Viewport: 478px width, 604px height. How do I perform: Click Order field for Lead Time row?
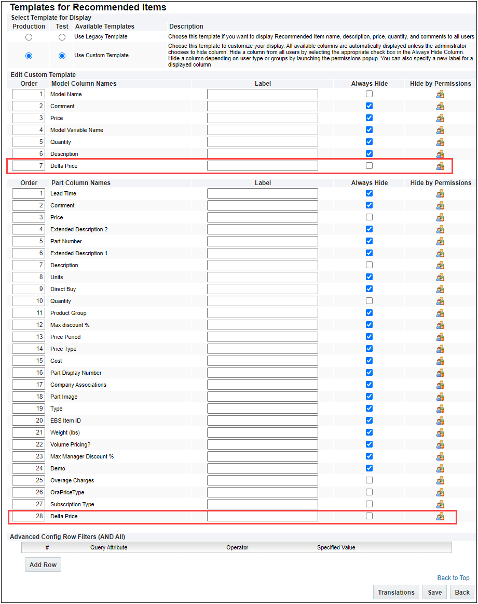29,193
